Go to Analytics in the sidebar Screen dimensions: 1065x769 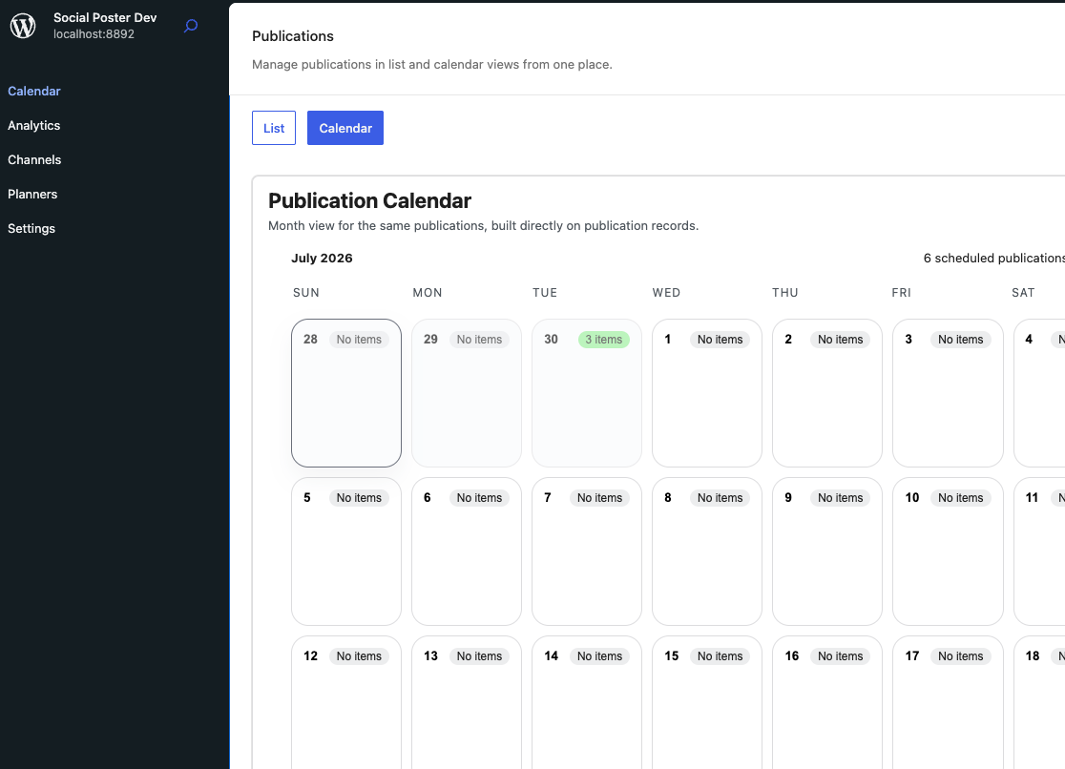click(34, 126)
